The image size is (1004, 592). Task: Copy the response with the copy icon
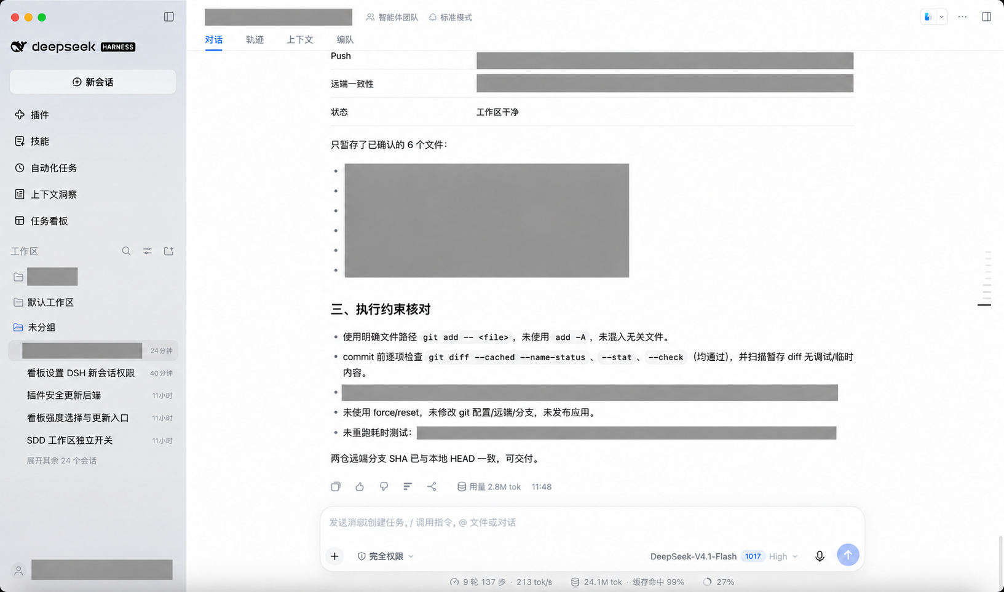click(336, 487)
